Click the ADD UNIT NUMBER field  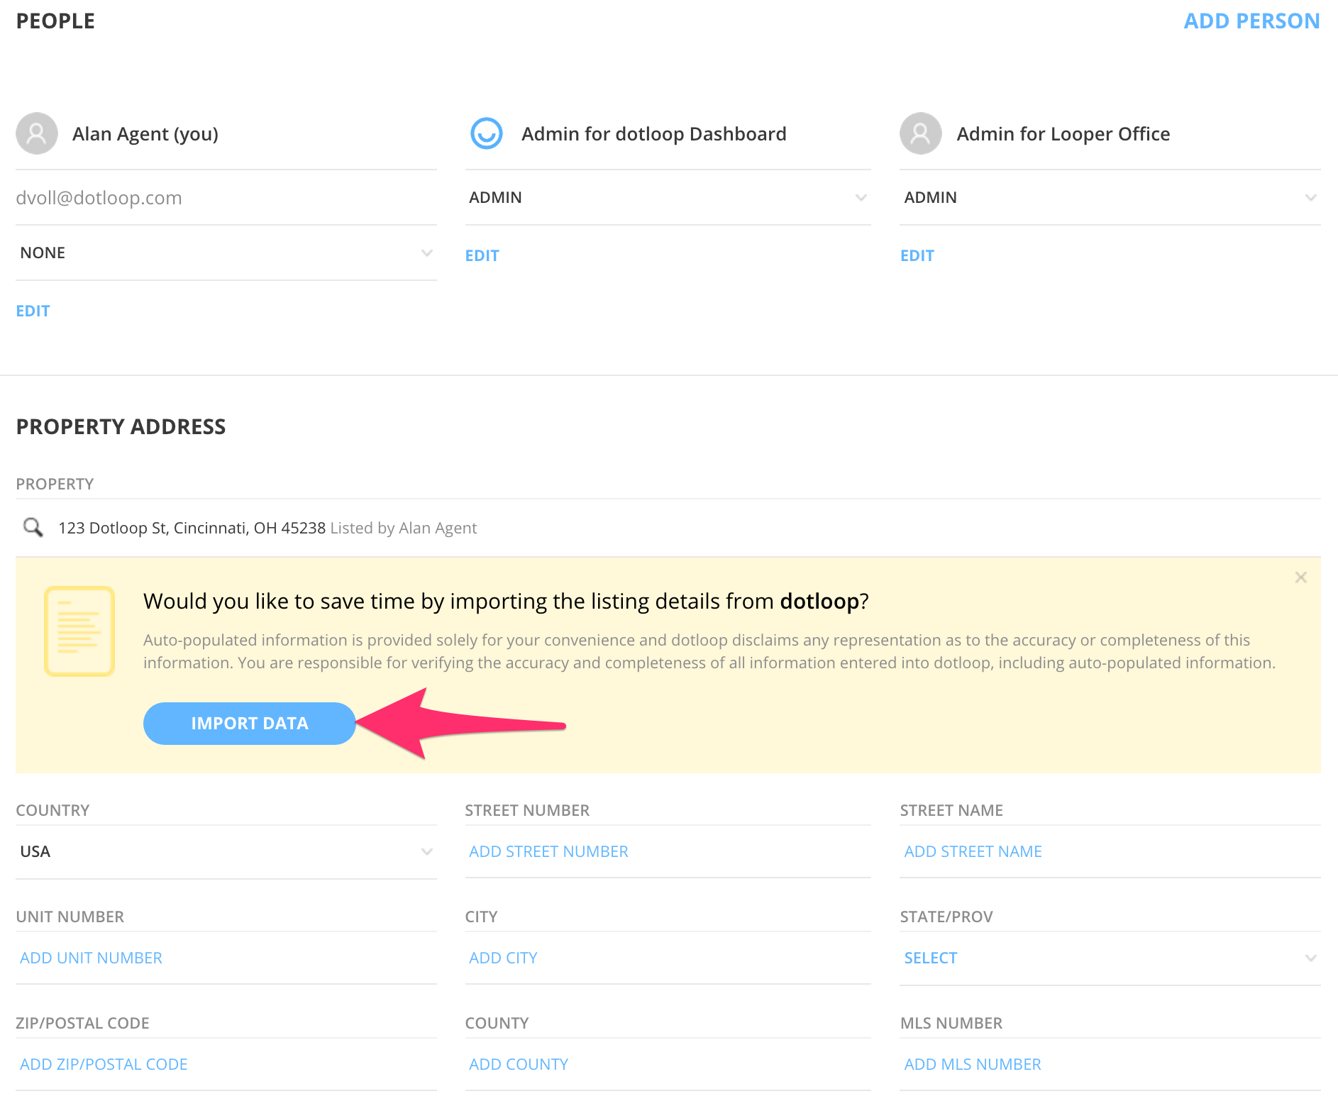226,958
